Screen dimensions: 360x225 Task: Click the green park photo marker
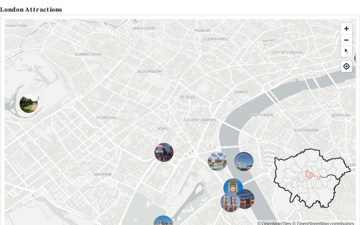point(29,104)
